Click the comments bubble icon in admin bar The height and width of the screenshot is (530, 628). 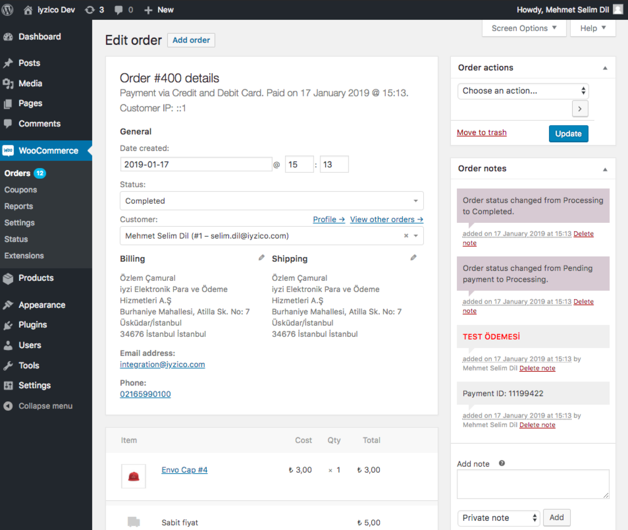pos(119,10)
